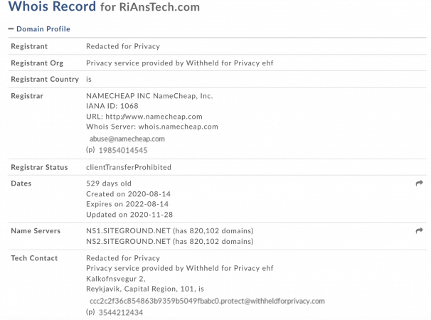Click the Whois Record page heading

click(104, 6)
